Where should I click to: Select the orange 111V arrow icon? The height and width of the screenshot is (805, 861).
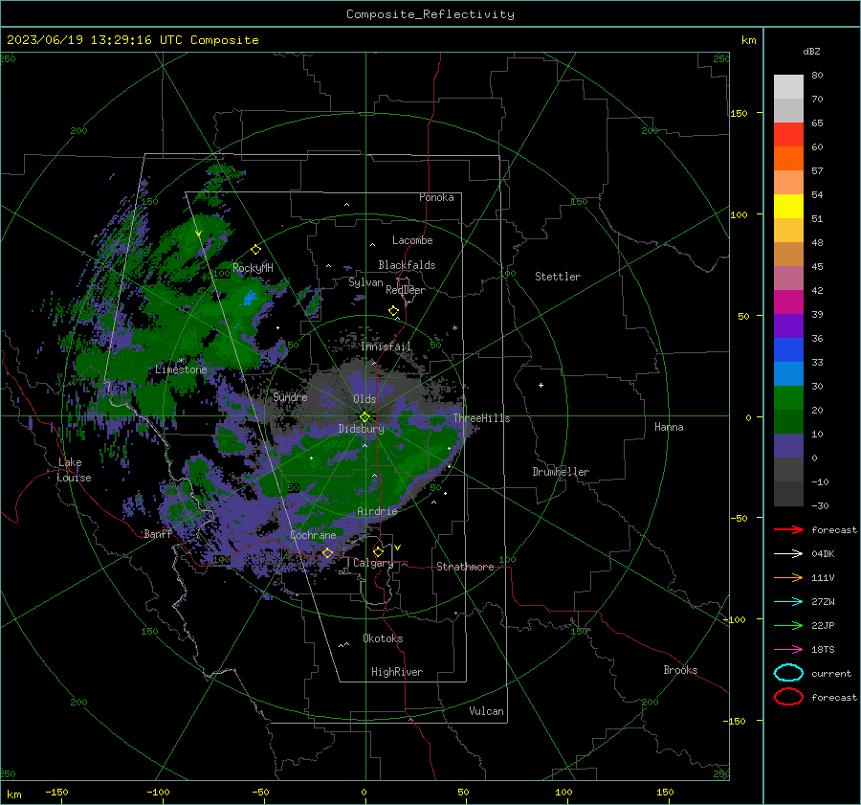point(788,577)
